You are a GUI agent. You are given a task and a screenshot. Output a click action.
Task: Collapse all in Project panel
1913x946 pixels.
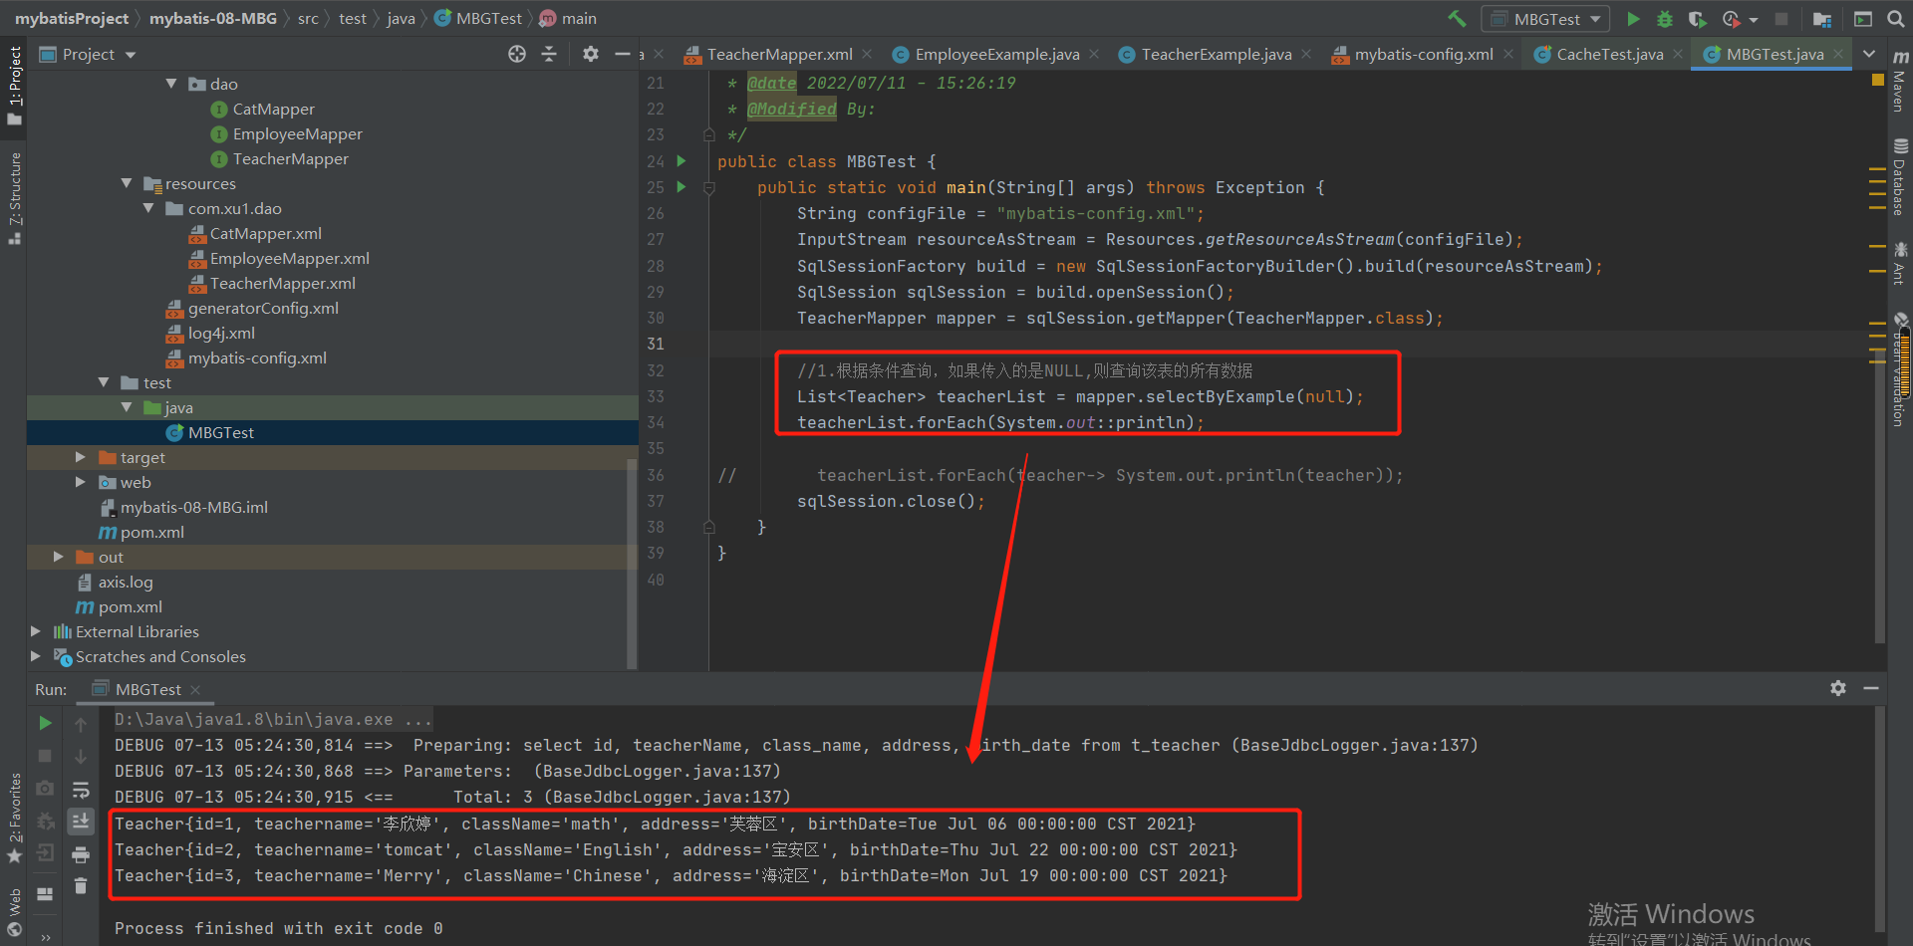coord(549,54)
